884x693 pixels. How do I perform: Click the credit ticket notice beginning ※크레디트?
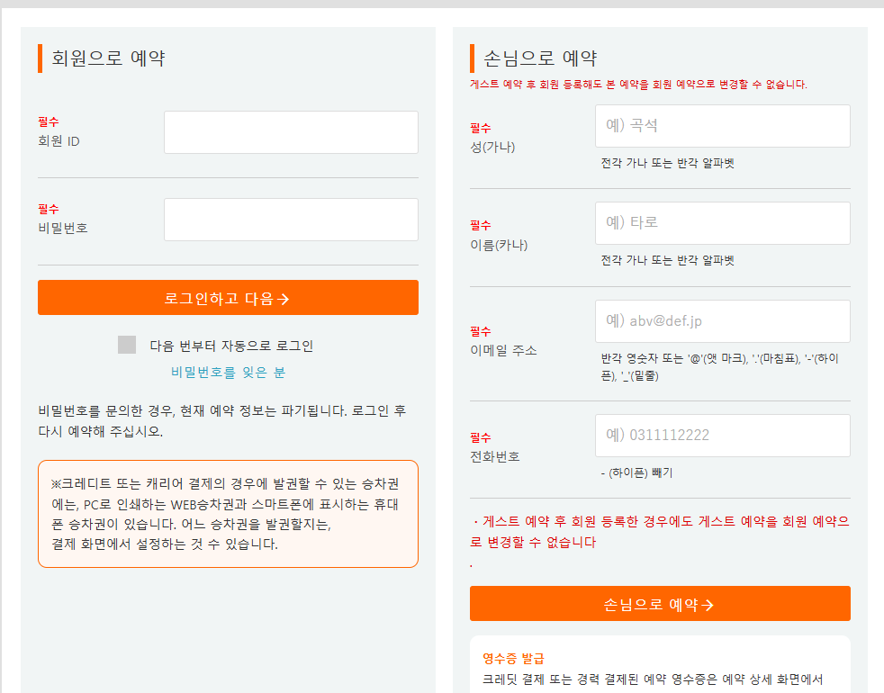click(x=226, y=514)
